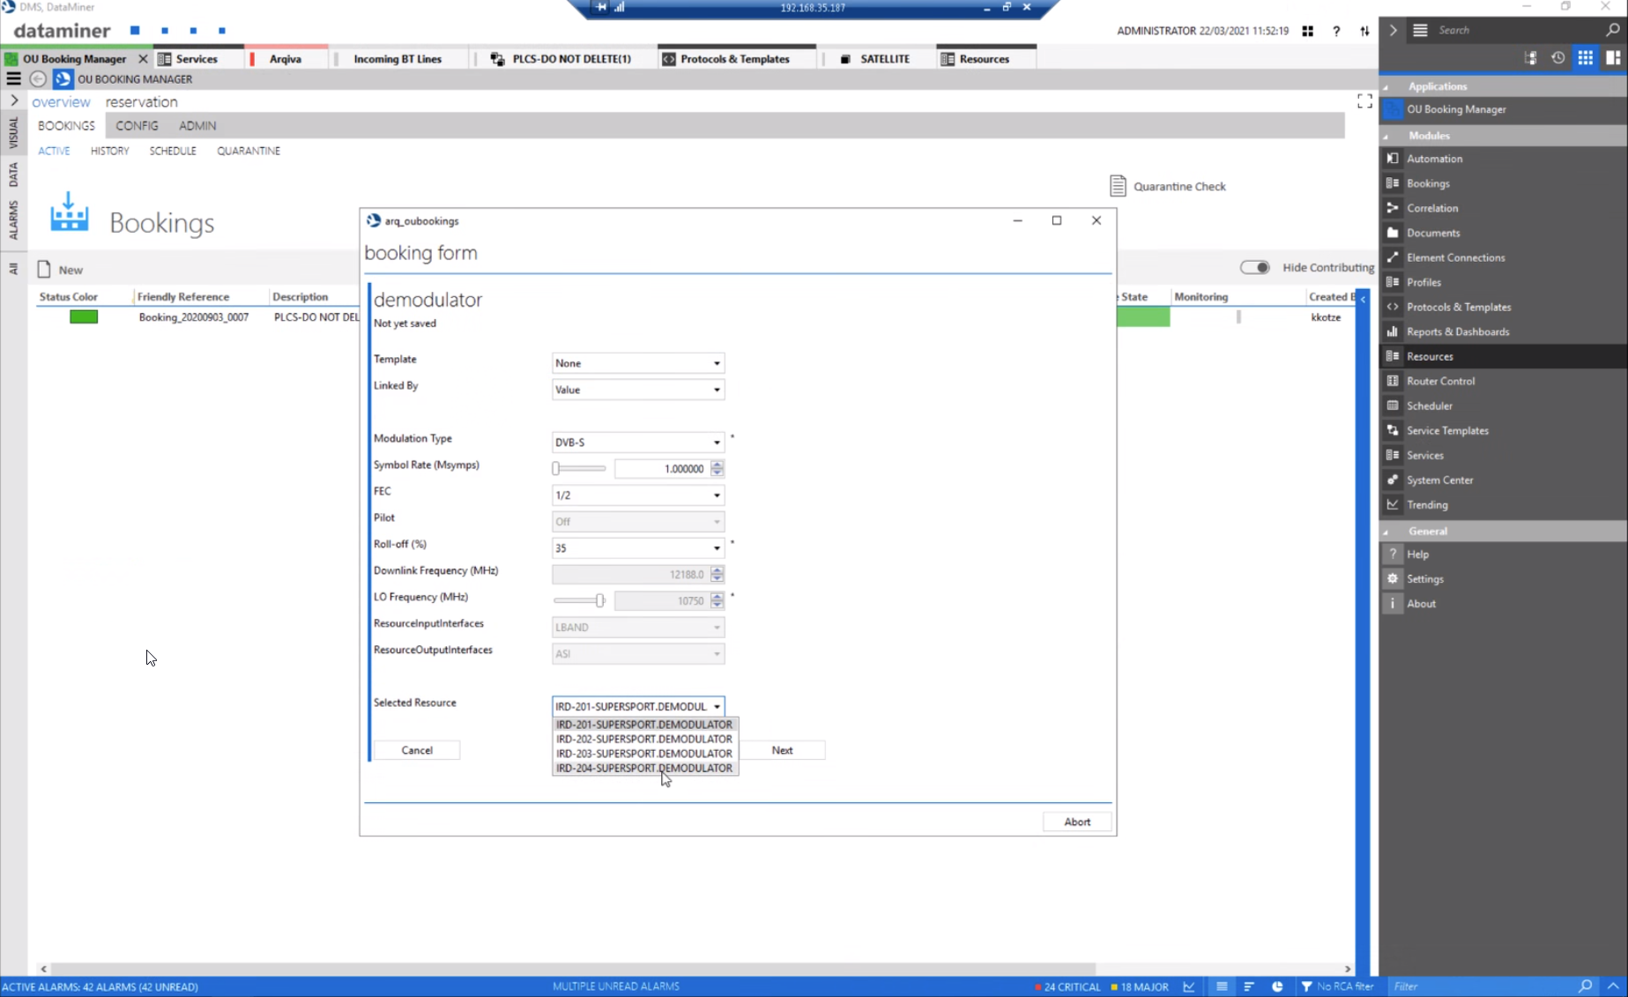Select IRD-202-SUPERSPORT.DEMODULATOR option
Screen dimensions: 1628x997
644,739
